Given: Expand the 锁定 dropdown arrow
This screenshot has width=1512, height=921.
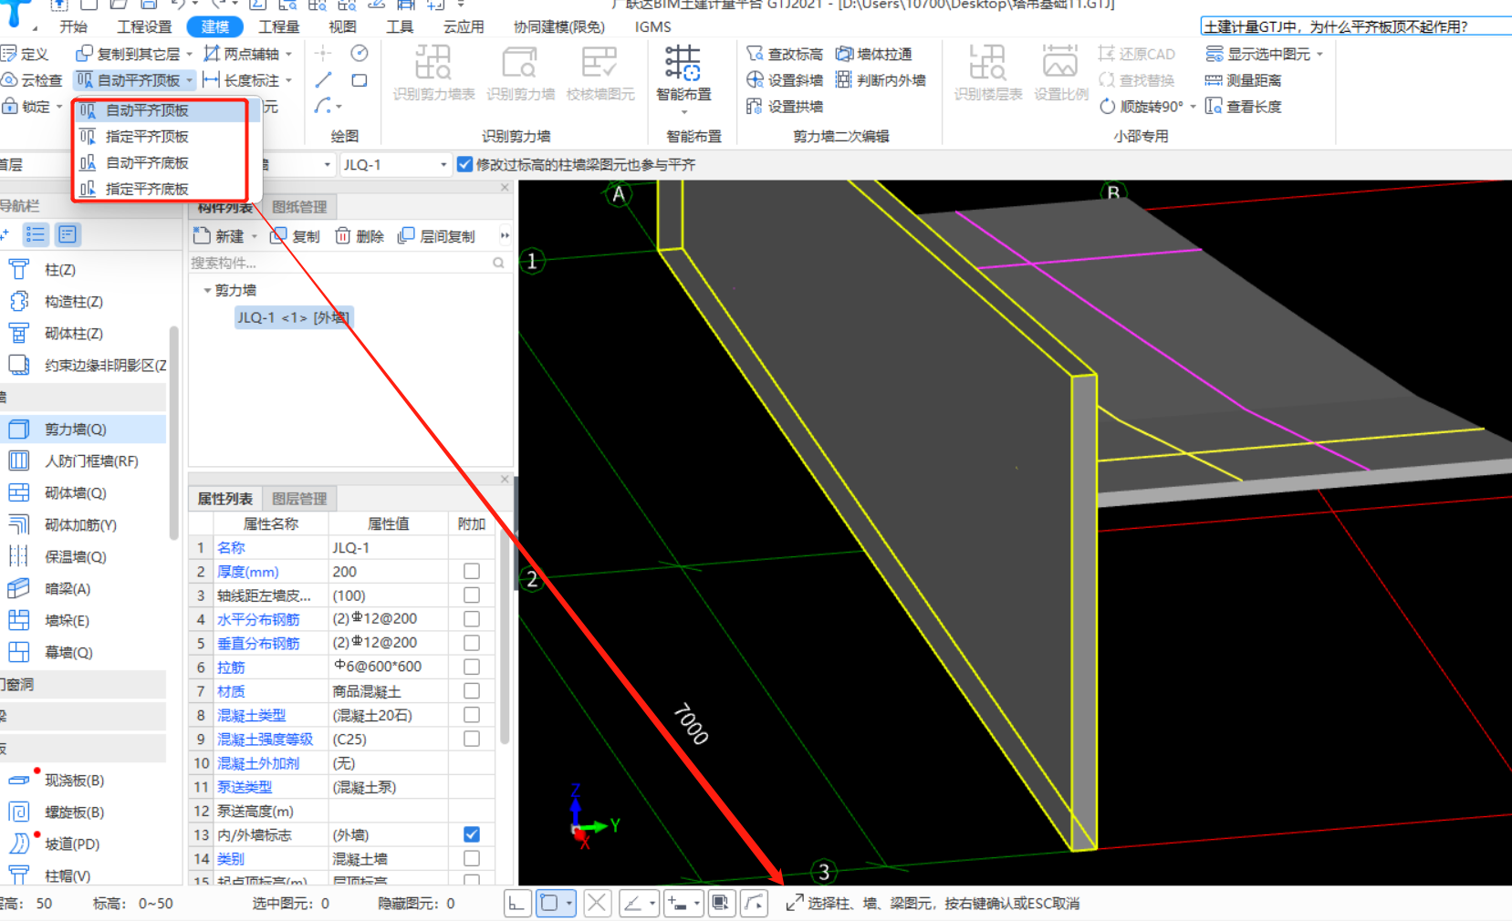Looking at the screenshot, I should pos(59,107).
